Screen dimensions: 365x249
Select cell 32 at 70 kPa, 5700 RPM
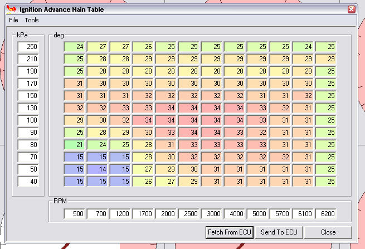(x=280, y=157)
